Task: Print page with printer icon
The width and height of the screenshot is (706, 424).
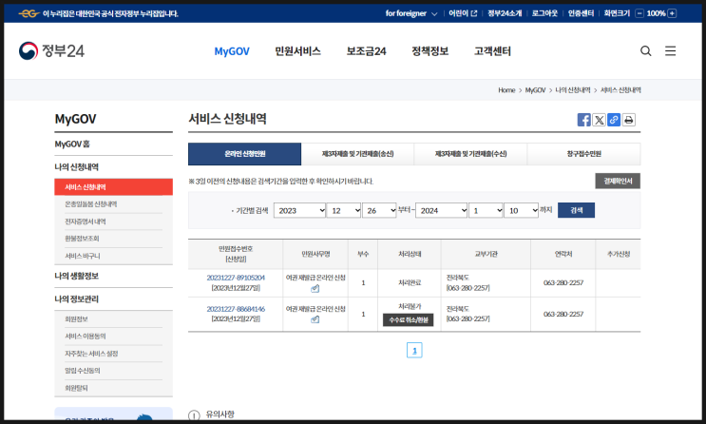Action: pos(628,120)
